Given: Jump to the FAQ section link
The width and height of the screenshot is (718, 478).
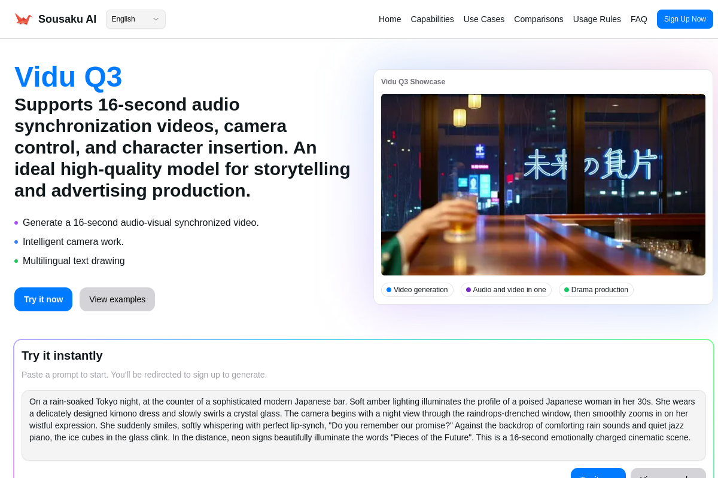Looking at the screenshot, I should pos(638,19).
